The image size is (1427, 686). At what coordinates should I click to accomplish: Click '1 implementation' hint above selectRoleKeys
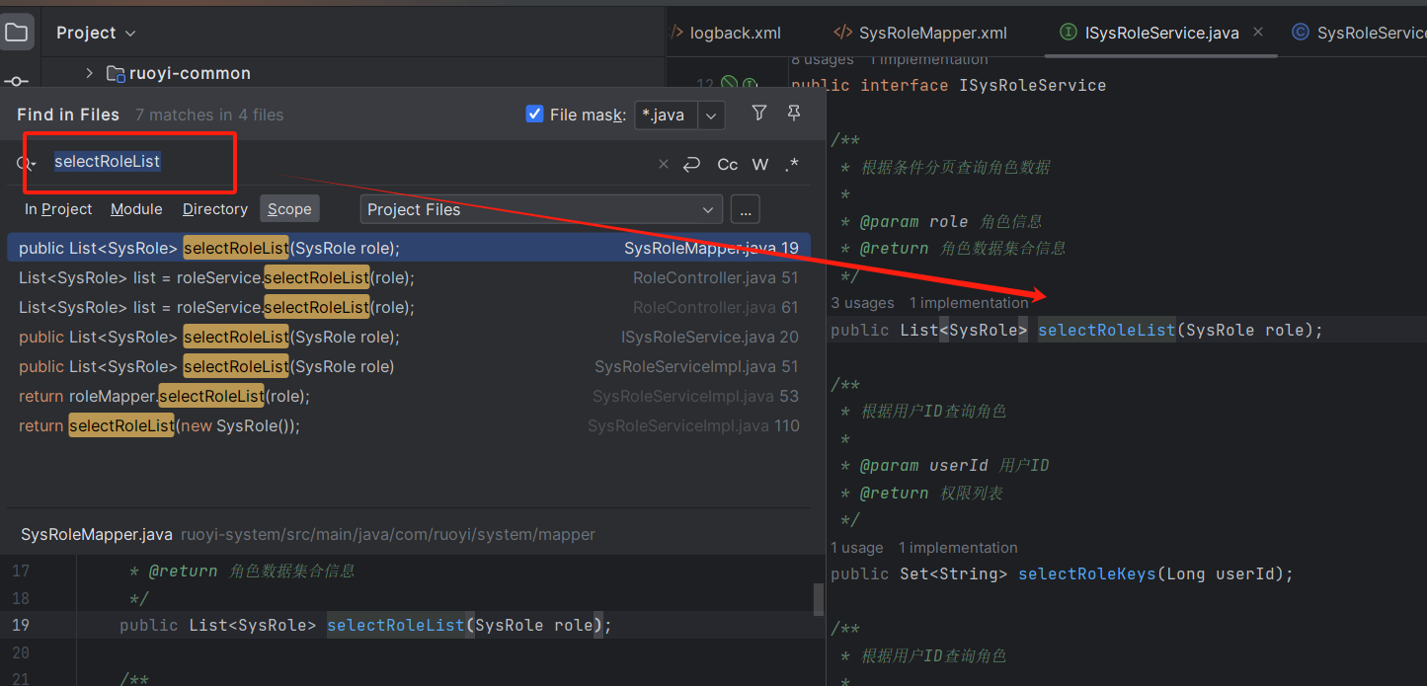(x=958, y=548)
